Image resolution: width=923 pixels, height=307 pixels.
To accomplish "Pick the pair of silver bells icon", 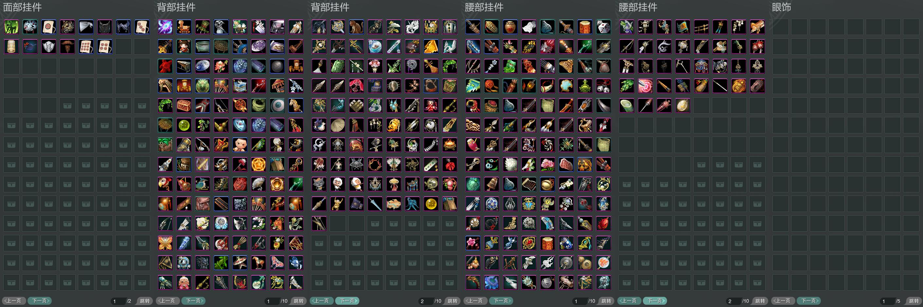I will click(x=604, y=86).
